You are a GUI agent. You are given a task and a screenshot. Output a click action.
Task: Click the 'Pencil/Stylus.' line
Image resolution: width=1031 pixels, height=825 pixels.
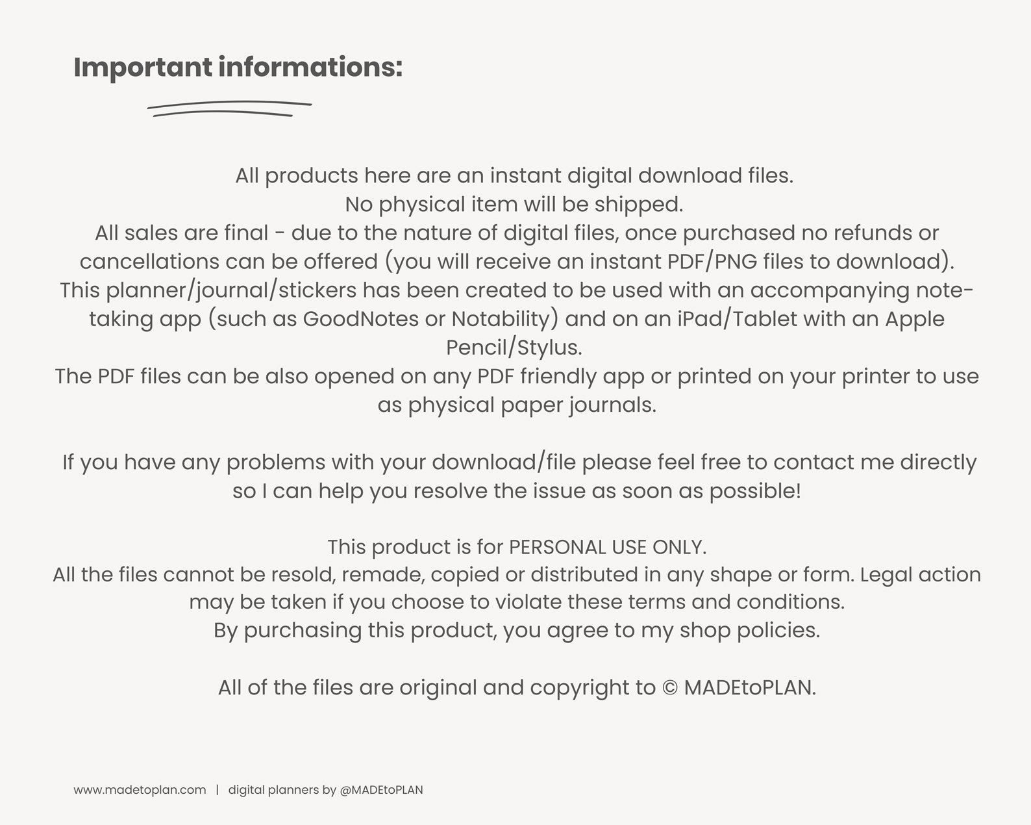514,348
